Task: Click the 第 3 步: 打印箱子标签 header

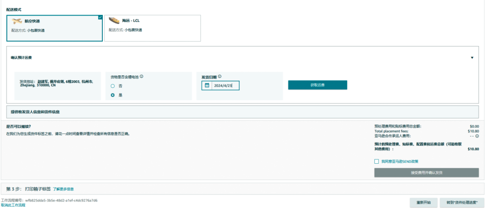Action: 29,189
